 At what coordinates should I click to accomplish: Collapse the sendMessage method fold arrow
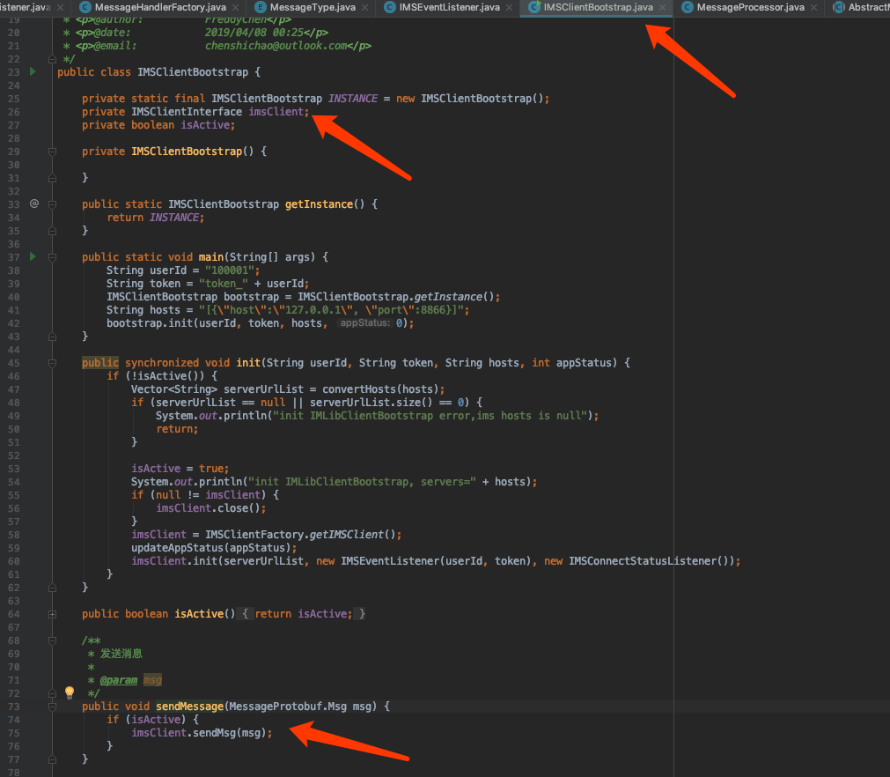(x=53, y=706)
